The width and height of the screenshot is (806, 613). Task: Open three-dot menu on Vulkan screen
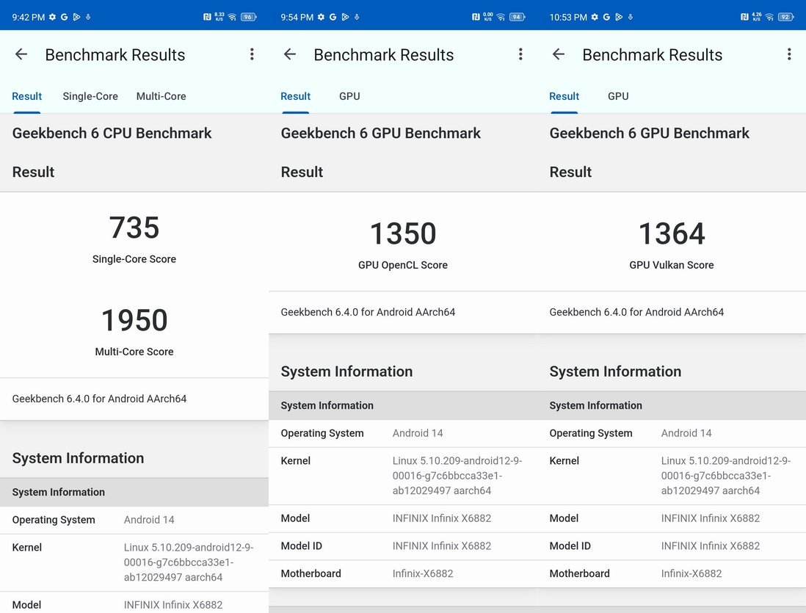(x=789, y=54)
